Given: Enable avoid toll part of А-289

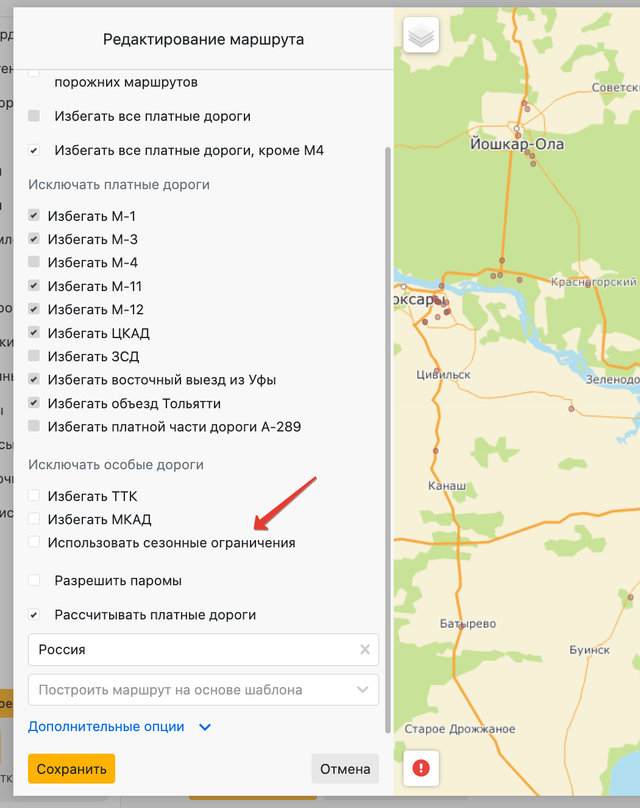Looking at the screenshot, I should [34, 426].
